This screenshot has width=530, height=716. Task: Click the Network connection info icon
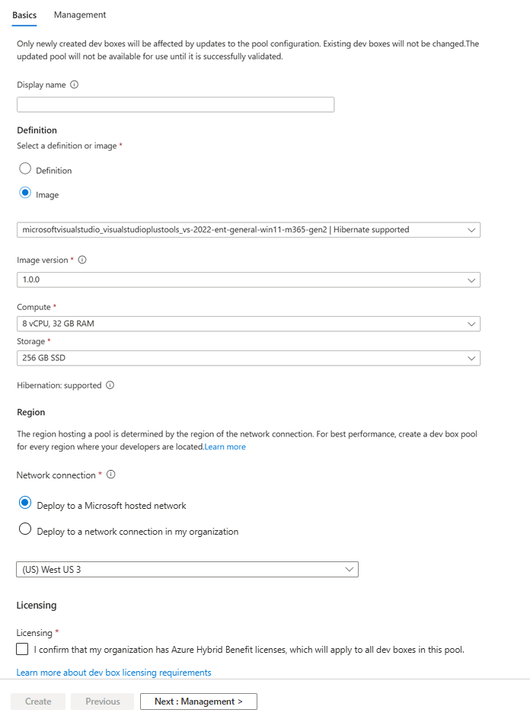111,475
